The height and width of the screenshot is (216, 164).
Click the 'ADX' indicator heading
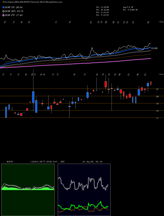(x=62, y=162)
